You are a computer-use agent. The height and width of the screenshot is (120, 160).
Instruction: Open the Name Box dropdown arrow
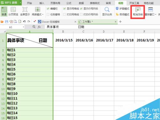23,27
